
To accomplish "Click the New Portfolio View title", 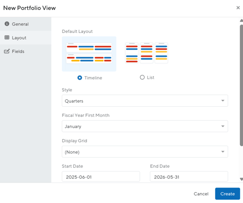I will pos(29,8).
